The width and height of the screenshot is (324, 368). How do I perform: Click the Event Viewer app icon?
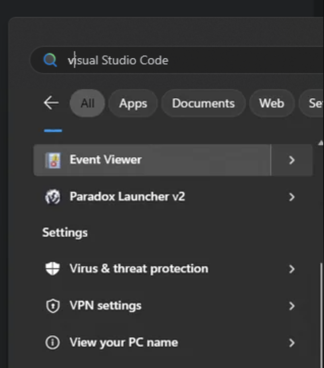click(x=53, y=160)
